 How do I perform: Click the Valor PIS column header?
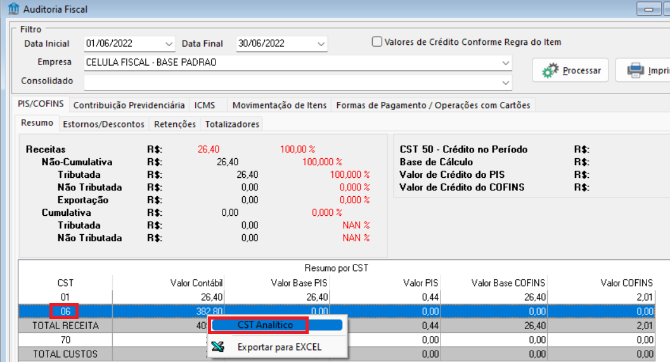pos(420,283)
